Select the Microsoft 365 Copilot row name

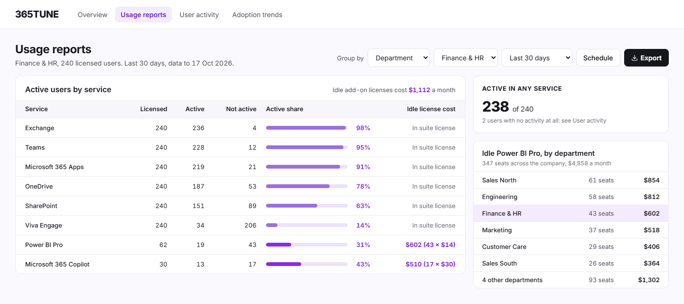pyautogui.click(x=57, y=264)
